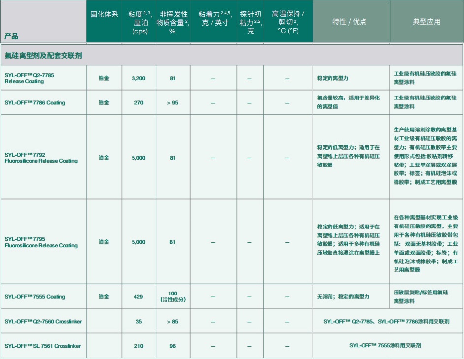The height and width of the screenshot is (359, 464).
Task: Select the 100 (活性成分) cell
Action: [173, 296]
